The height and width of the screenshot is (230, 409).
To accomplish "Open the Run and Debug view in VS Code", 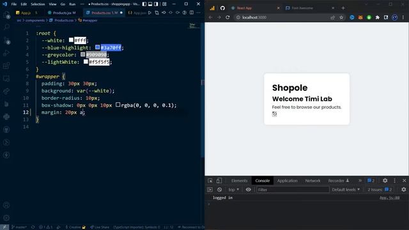I will tap(6, 53).
